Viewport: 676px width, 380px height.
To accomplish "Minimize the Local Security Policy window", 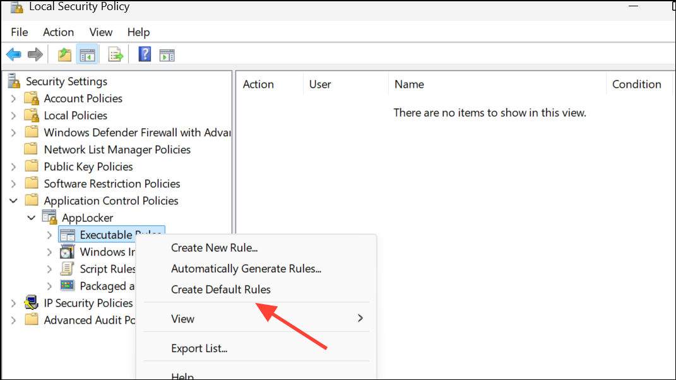I will point(633,6).
